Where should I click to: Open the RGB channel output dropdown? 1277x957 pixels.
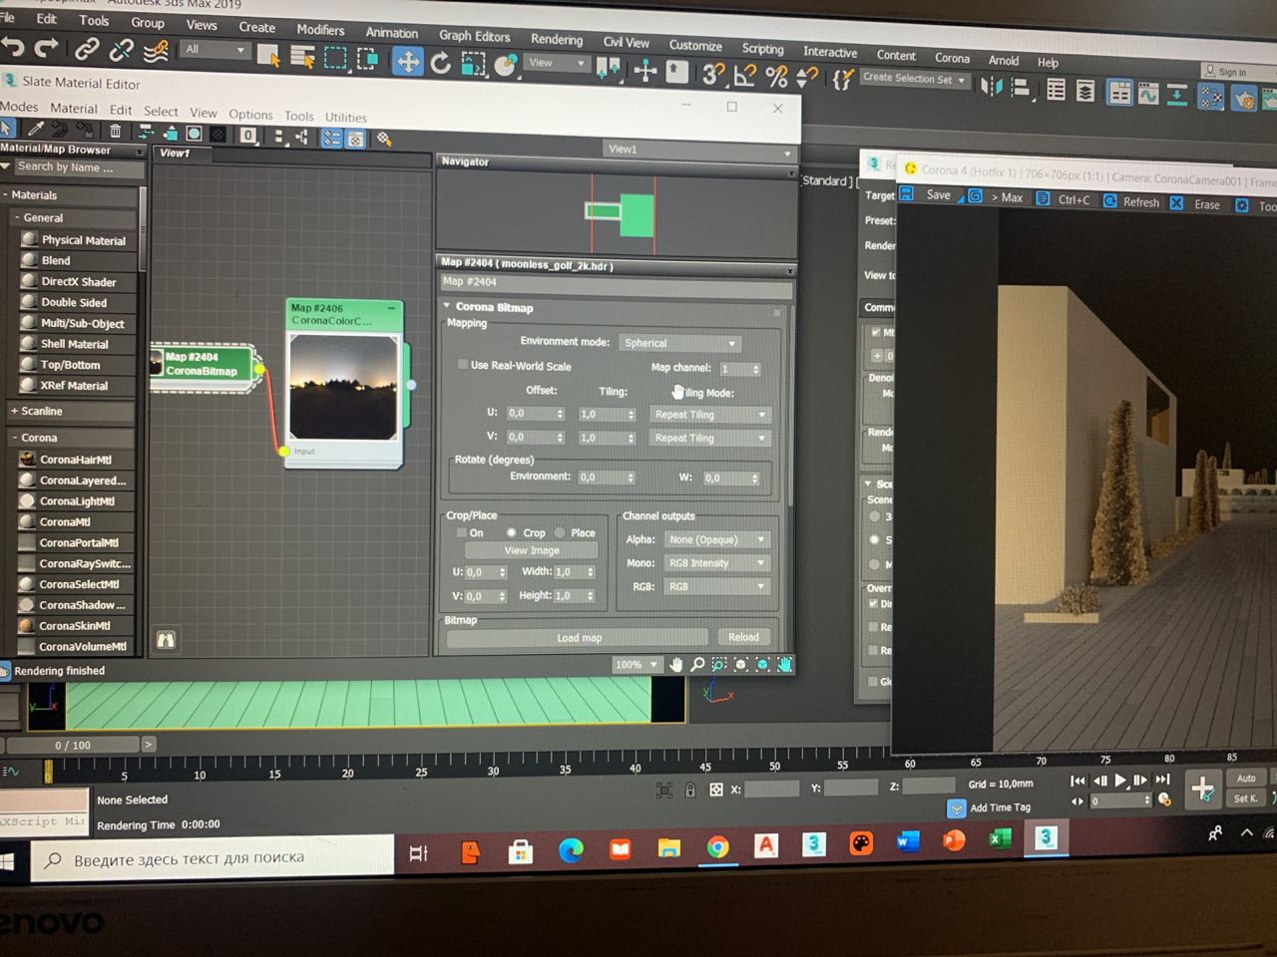(717, 587)
